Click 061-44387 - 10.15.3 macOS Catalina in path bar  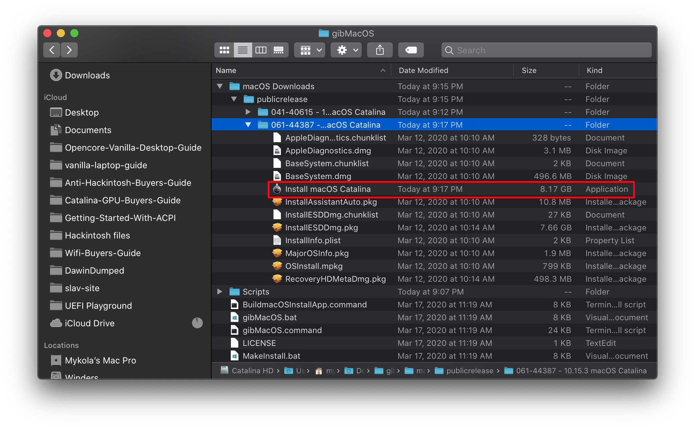pyautogui.click(x=575, y=371)
